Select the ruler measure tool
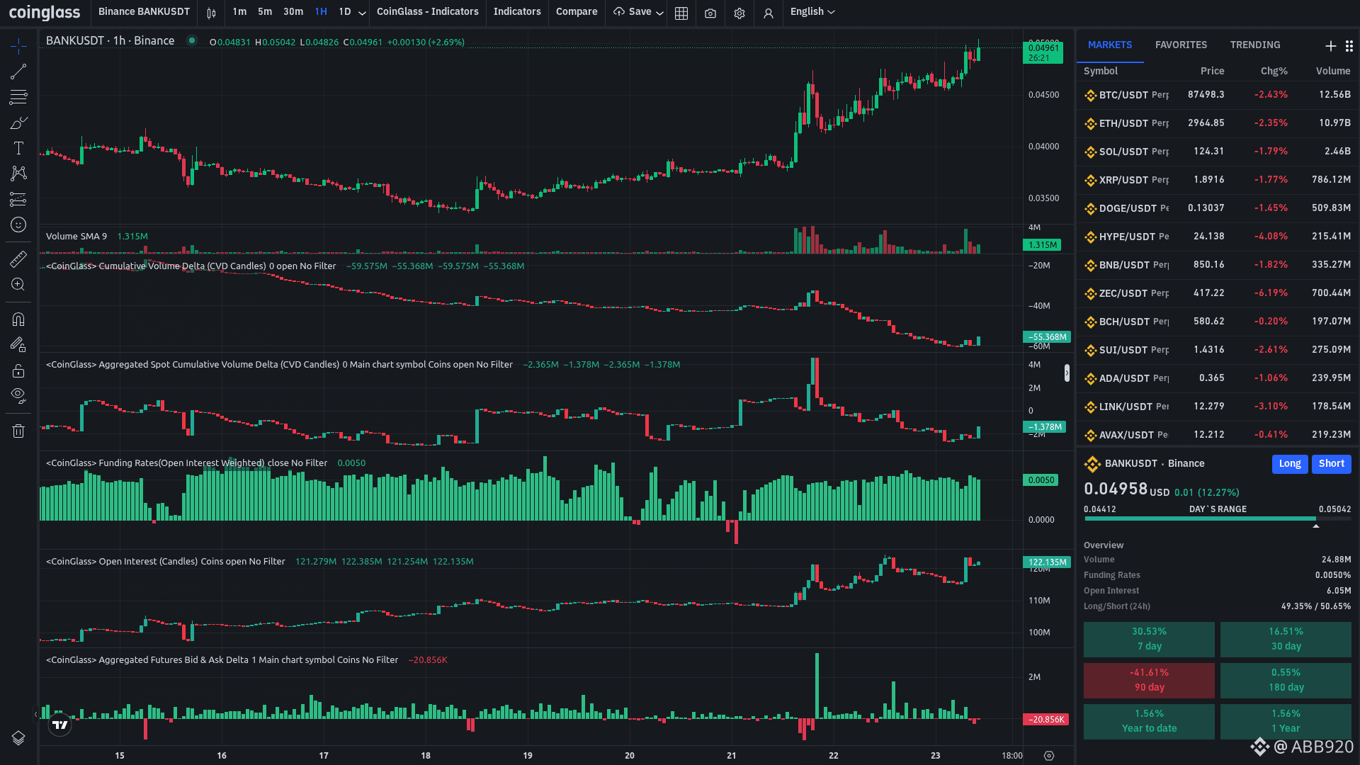The width and height of the screenshot is (1360, 765). [x=18, y=259]
